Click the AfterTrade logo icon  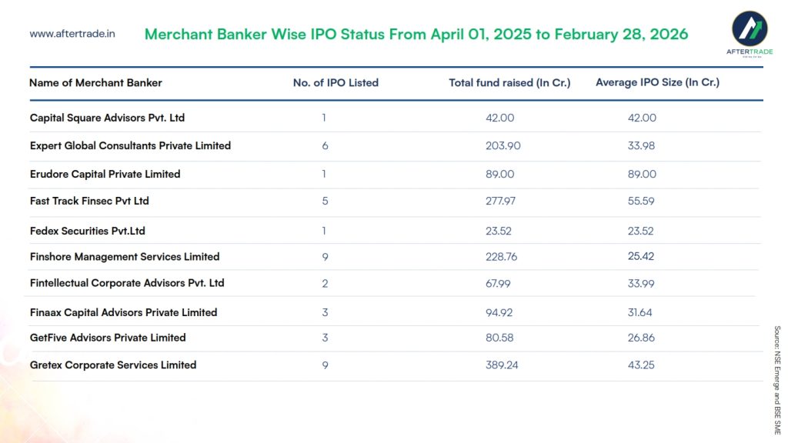point(749,29)
